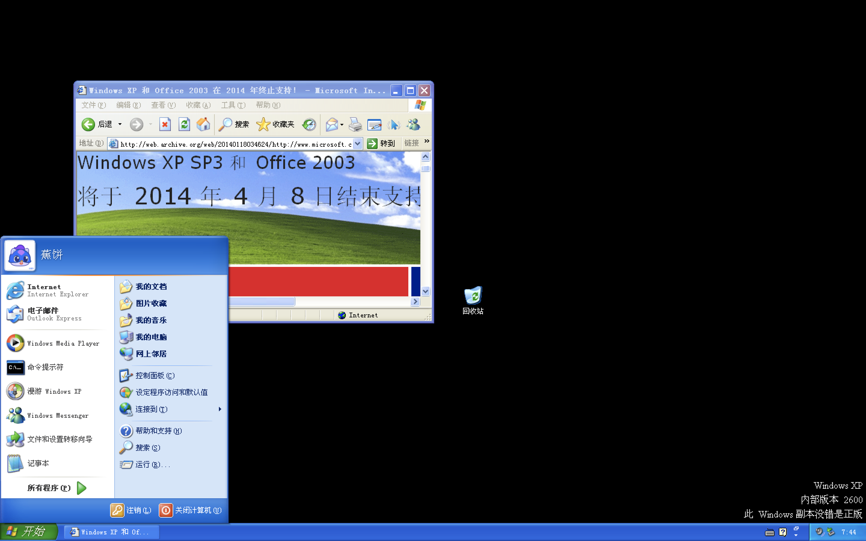
Task: Click the Discuss toolbar icon
Action: pyautogui.click(x=394, y=124)
